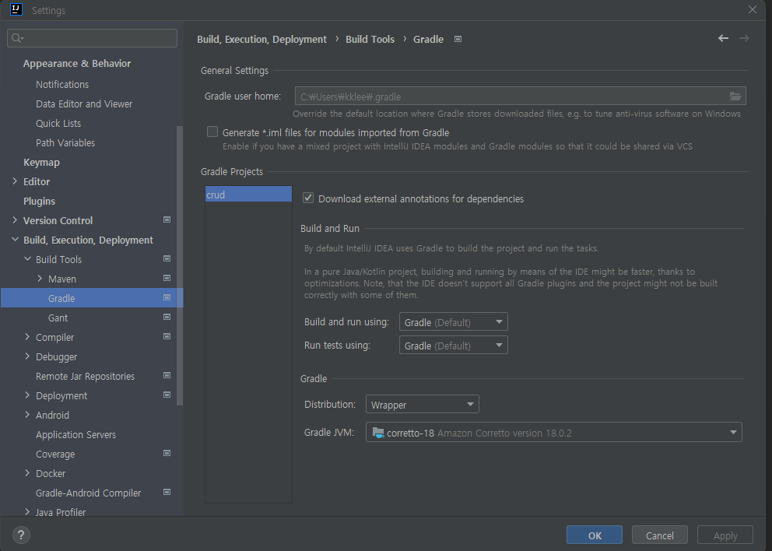Click project marker icon on Remote Jar Repositories
The height and width of the screenshot is (551, 772).
167,375
